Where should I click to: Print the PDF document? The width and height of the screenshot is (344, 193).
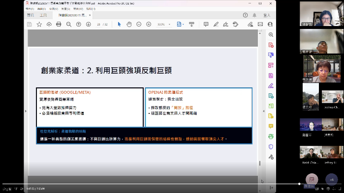pos(59,24)
